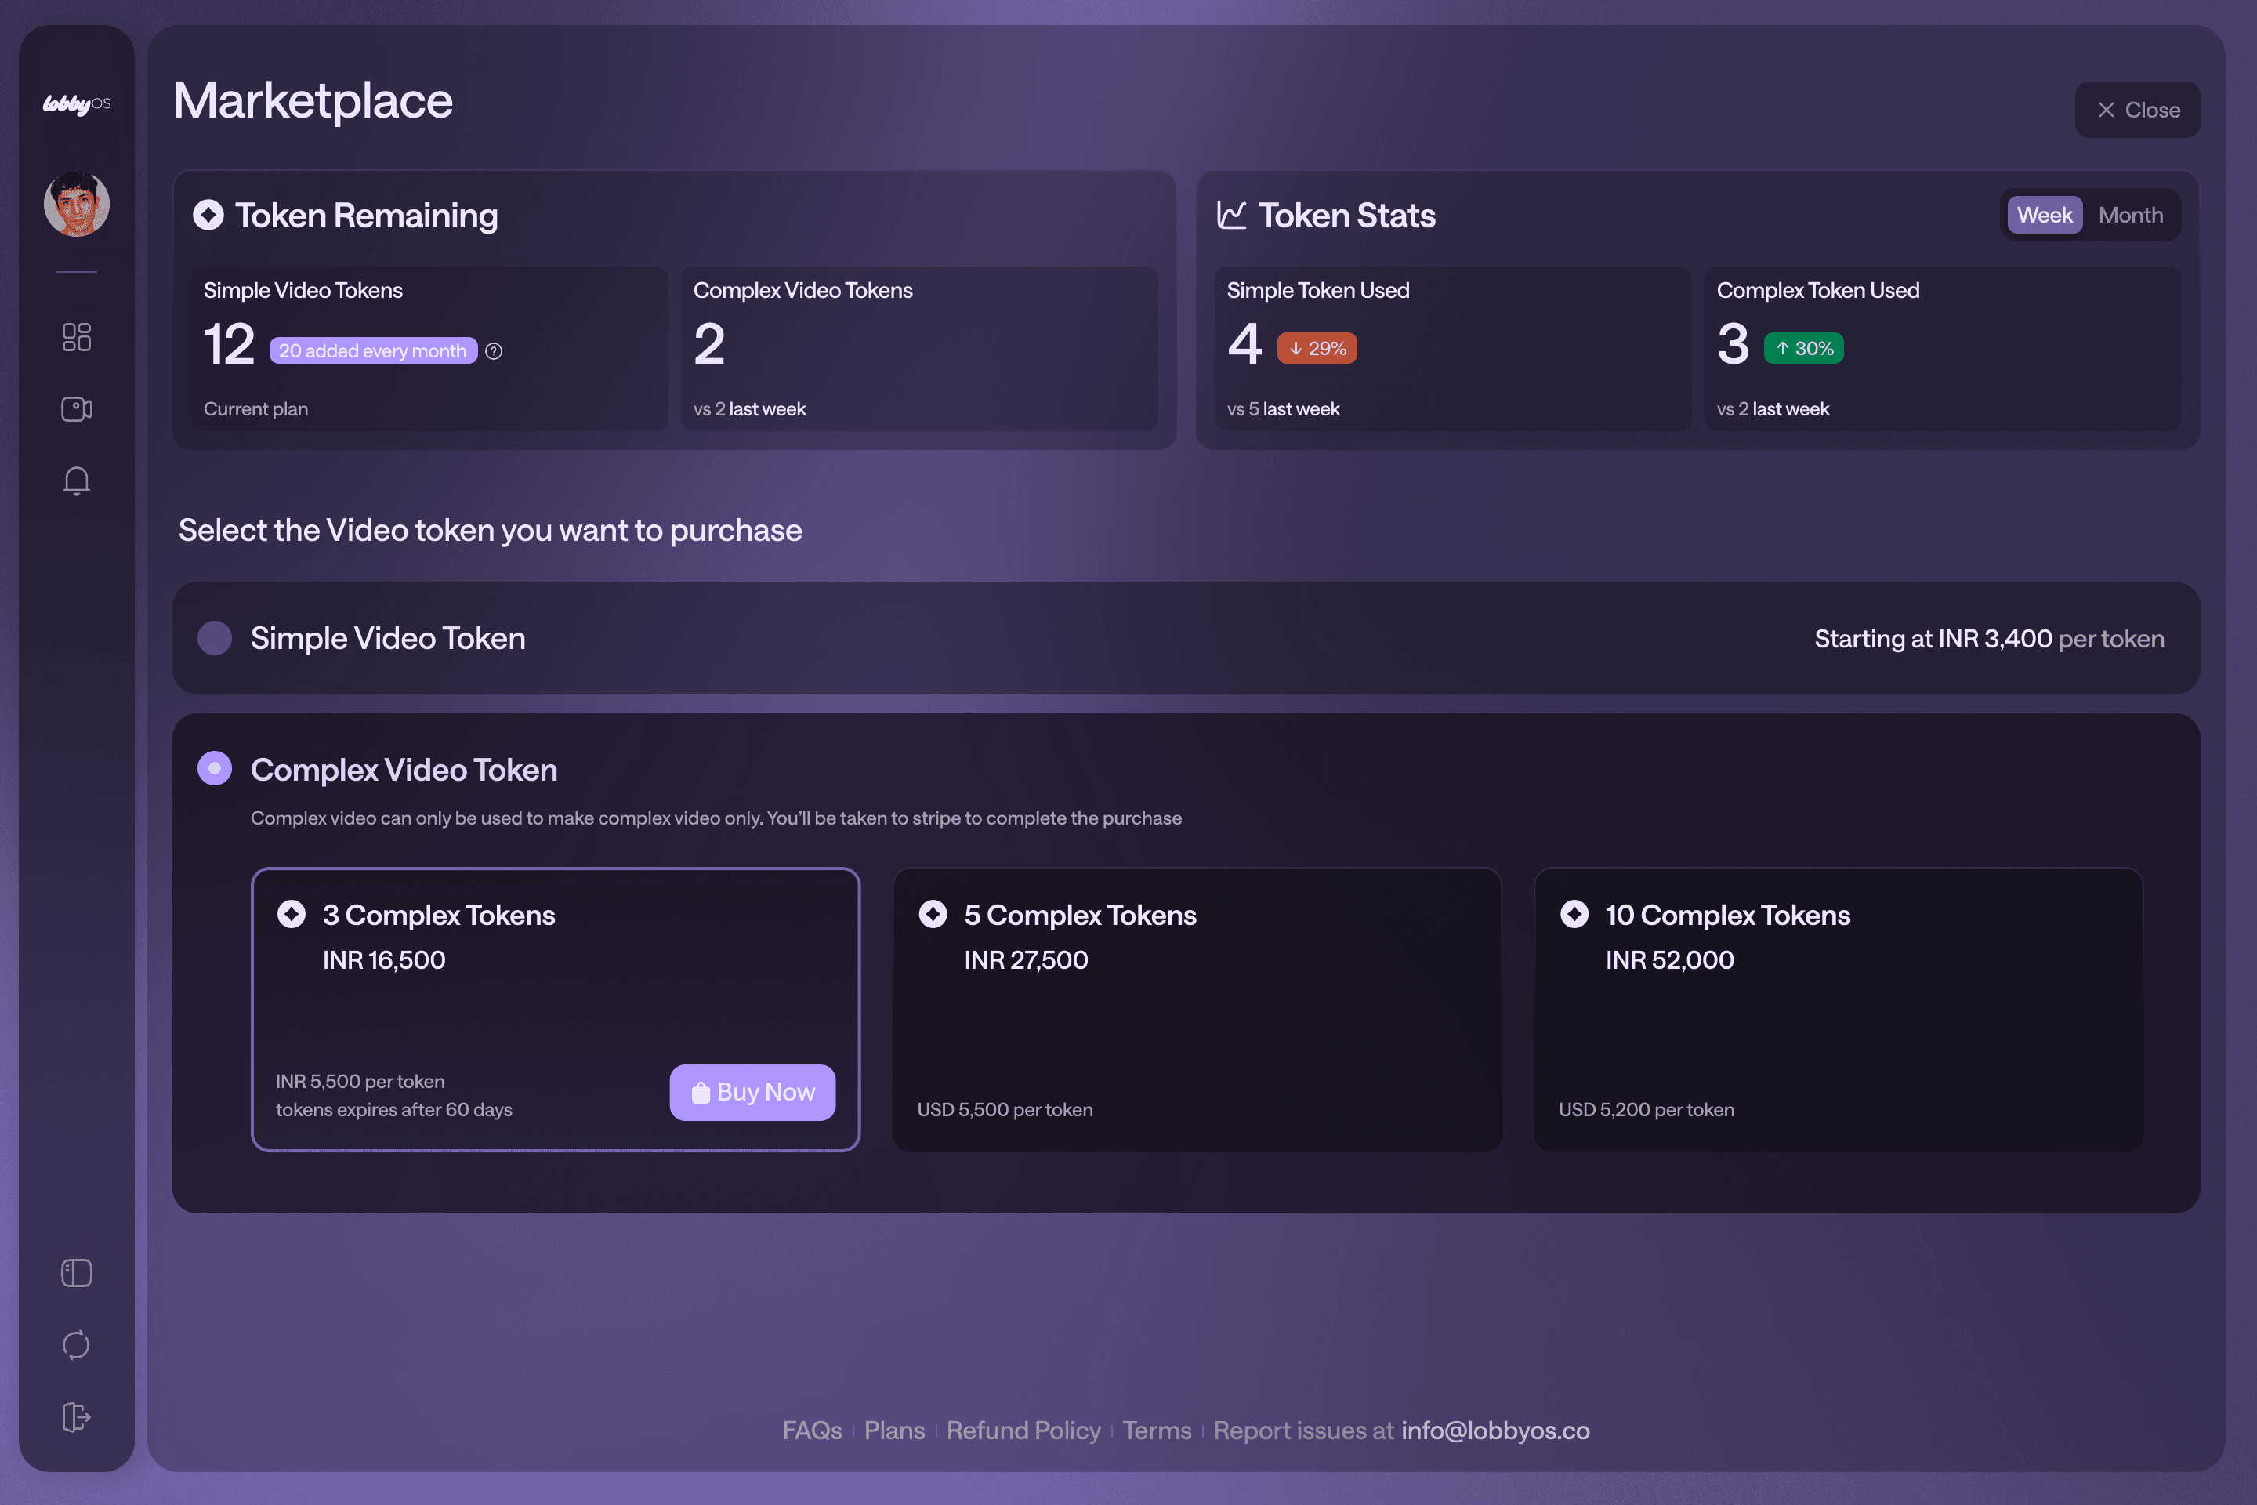This screenshot has height=1505, width=2257.
Task: Click Buy Now for 3 Complex Tokens
Action: click(x=752, y=1092)
